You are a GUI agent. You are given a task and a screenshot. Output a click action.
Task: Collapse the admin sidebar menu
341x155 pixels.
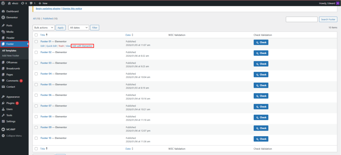pyautogui.click(x=14, y=136)
